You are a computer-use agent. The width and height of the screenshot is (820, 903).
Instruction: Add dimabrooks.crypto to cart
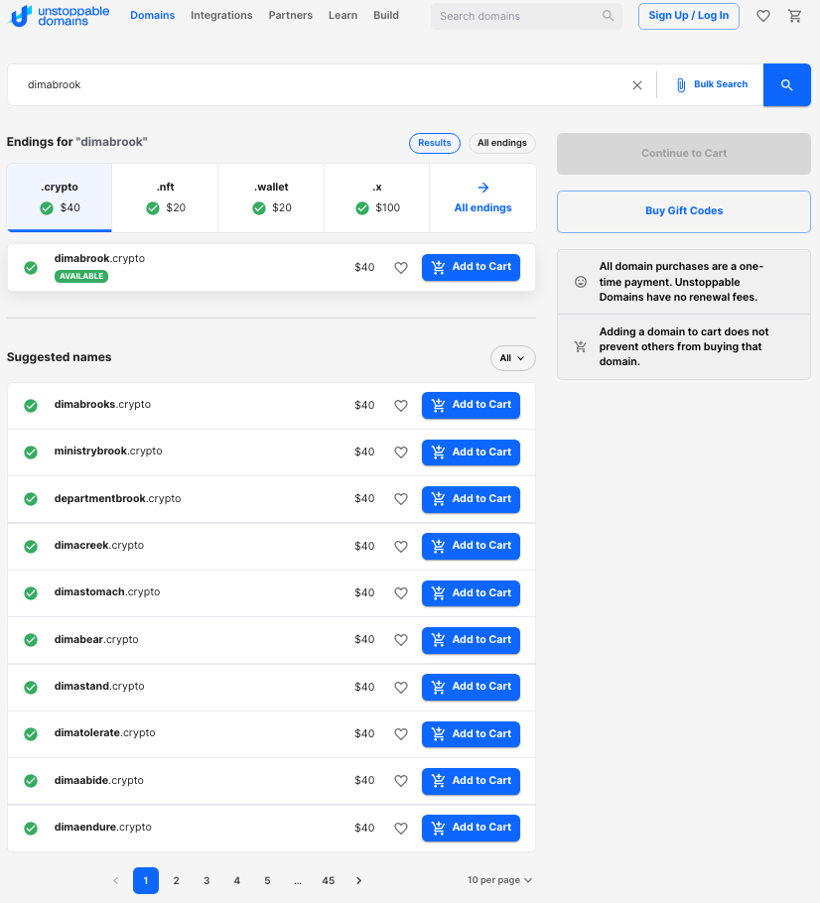point(471,406)
